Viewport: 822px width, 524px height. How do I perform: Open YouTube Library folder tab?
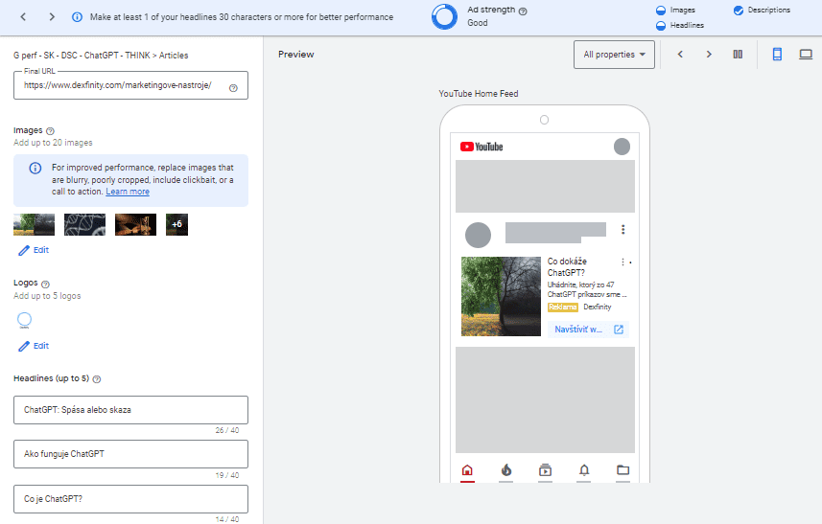point(622,470)
